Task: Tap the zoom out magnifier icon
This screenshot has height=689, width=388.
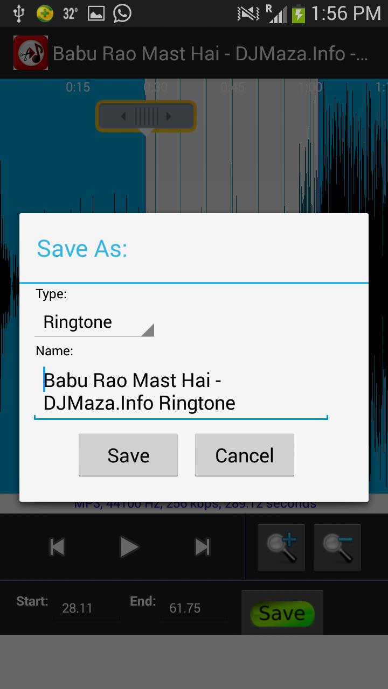Action: point(337,547)
